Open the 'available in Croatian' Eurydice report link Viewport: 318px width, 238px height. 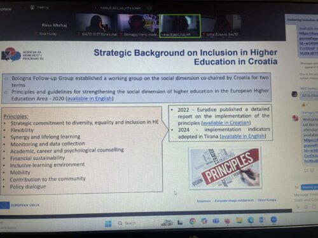point(226,122)
